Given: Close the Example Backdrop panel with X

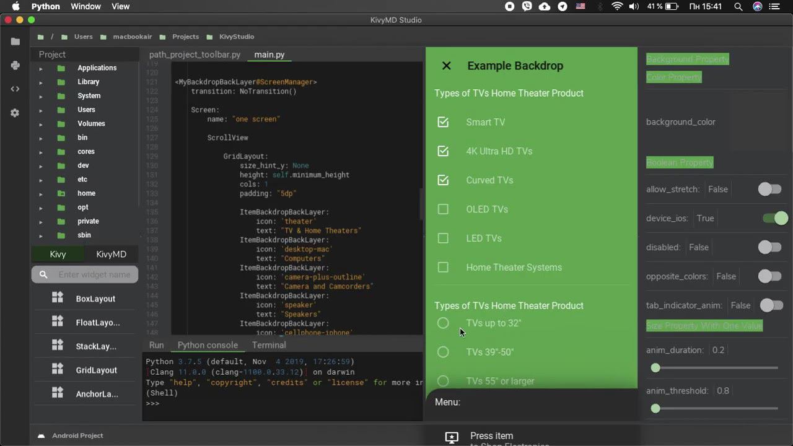Looking at the screenshot, I should tap(446, 66).
